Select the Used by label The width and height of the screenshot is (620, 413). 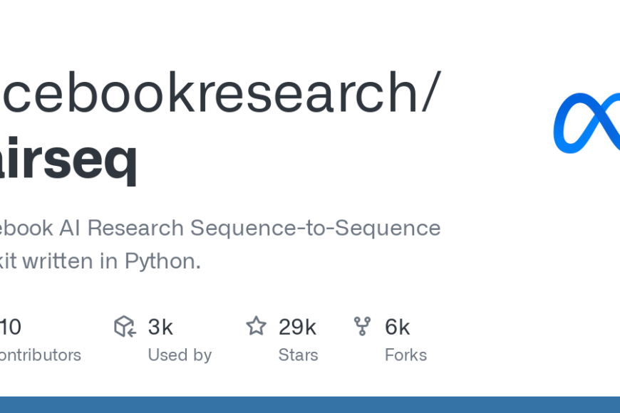[x=180, y=355]
